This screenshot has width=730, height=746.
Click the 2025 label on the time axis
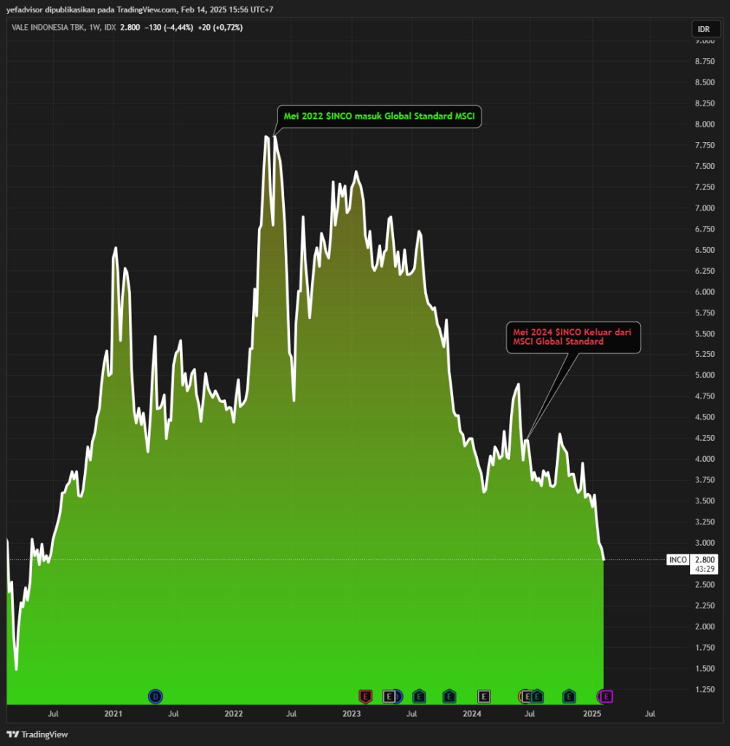[592, 714]
